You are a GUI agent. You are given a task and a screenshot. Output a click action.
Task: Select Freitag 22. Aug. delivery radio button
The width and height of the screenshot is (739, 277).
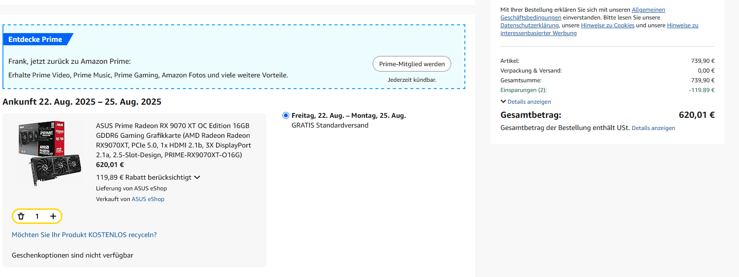tap(285, 115)
